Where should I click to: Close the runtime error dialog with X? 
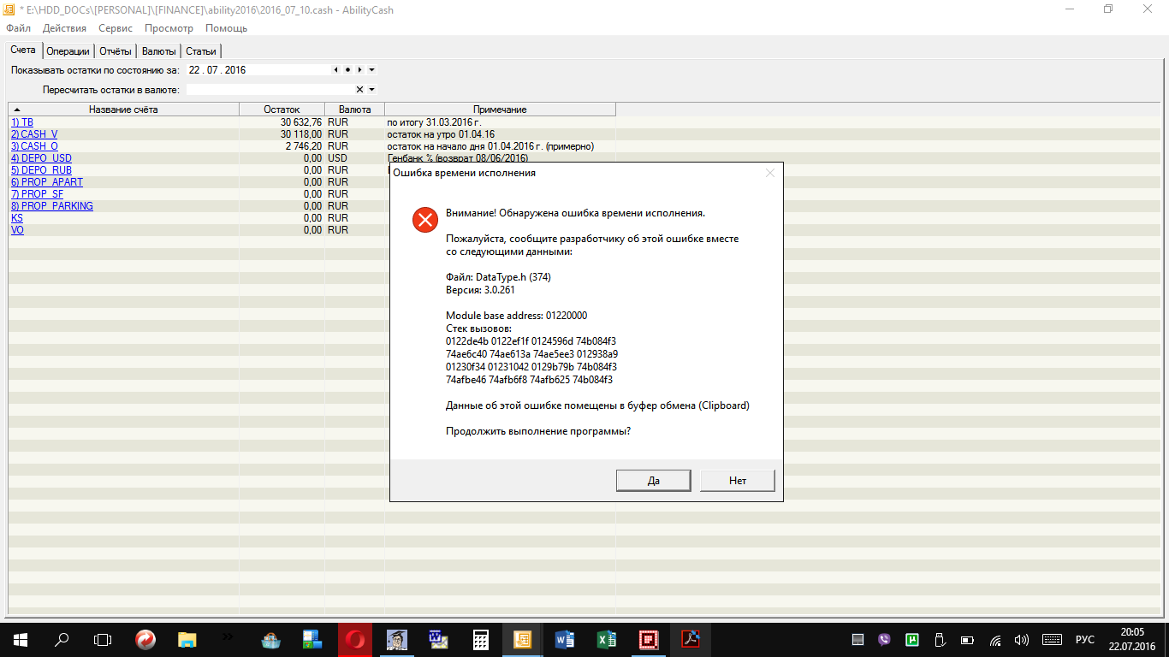(x=769, y=173)
